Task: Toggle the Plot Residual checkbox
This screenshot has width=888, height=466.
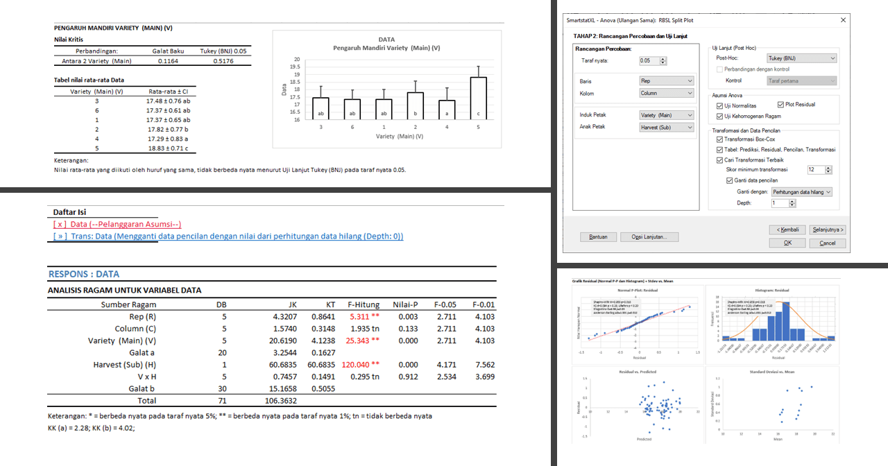Action: point(780,104)
